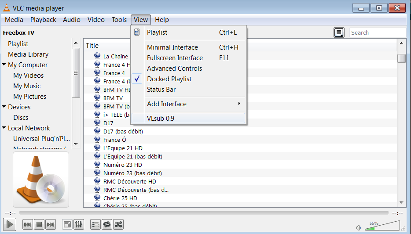Open My Videos in sidebar
The height and width of the screenshot is (234, 411).
[28, 76]
